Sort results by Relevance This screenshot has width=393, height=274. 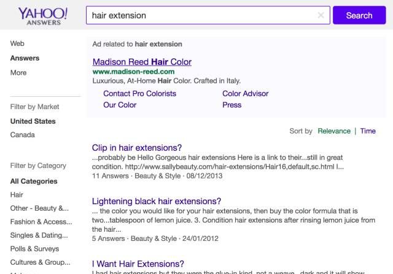[333, 131]
